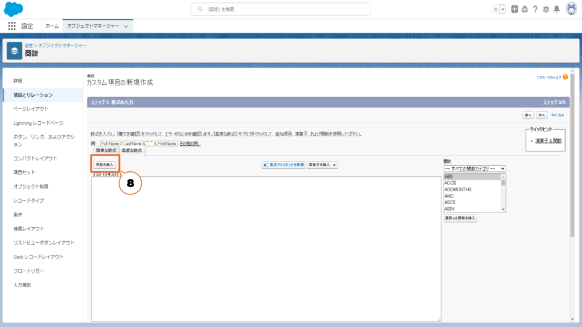Click the キャンセル link
This screenshot has height=327, width=582.
(557, 115)
